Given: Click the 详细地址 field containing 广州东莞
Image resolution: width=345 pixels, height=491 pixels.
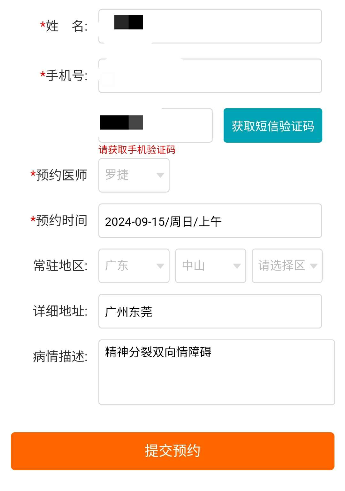Looking at the screenshot, I should click(x=210, y=311).
